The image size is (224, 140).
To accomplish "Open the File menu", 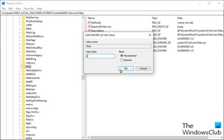I will pyautogui.click(x=4, y=9).
